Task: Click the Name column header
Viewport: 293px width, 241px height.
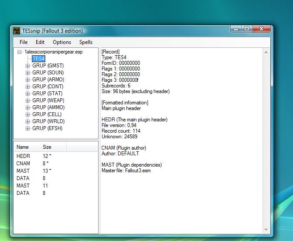Action: coord(27,147)
